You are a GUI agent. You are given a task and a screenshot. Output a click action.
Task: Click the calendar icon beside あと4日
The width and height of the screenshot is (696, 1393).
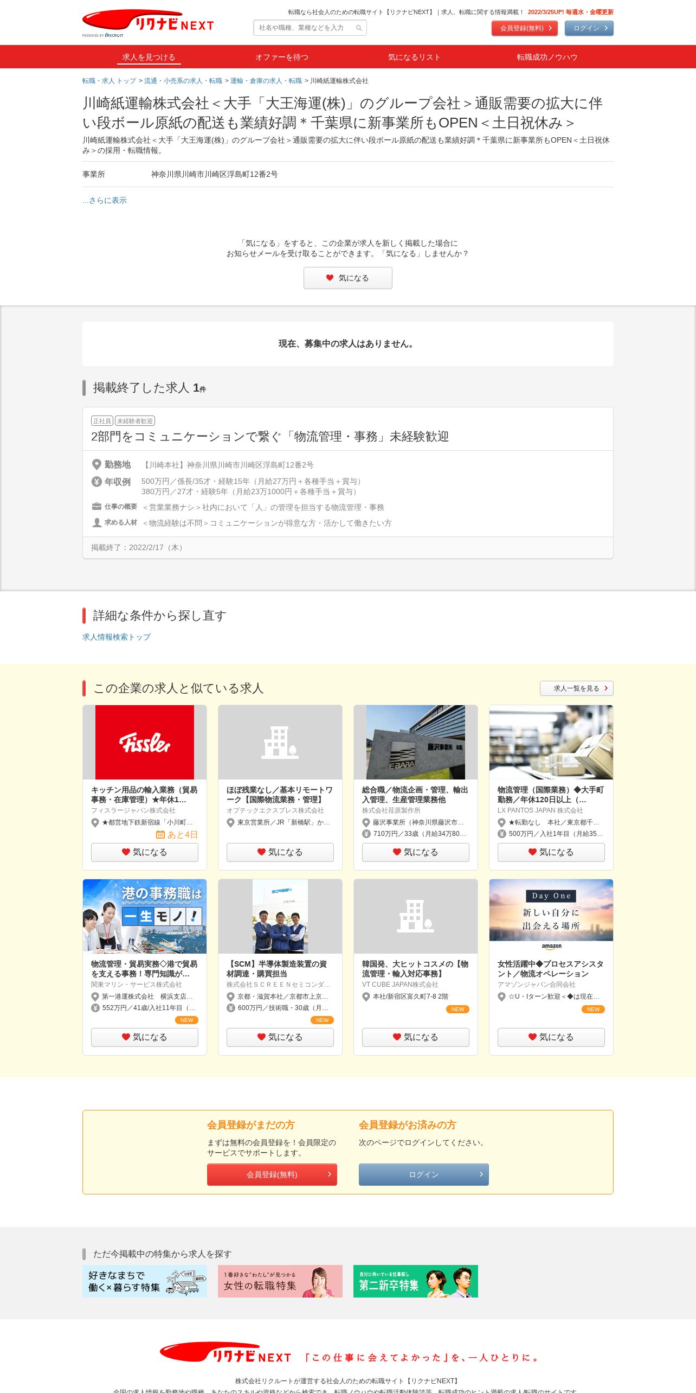(160, 835)
